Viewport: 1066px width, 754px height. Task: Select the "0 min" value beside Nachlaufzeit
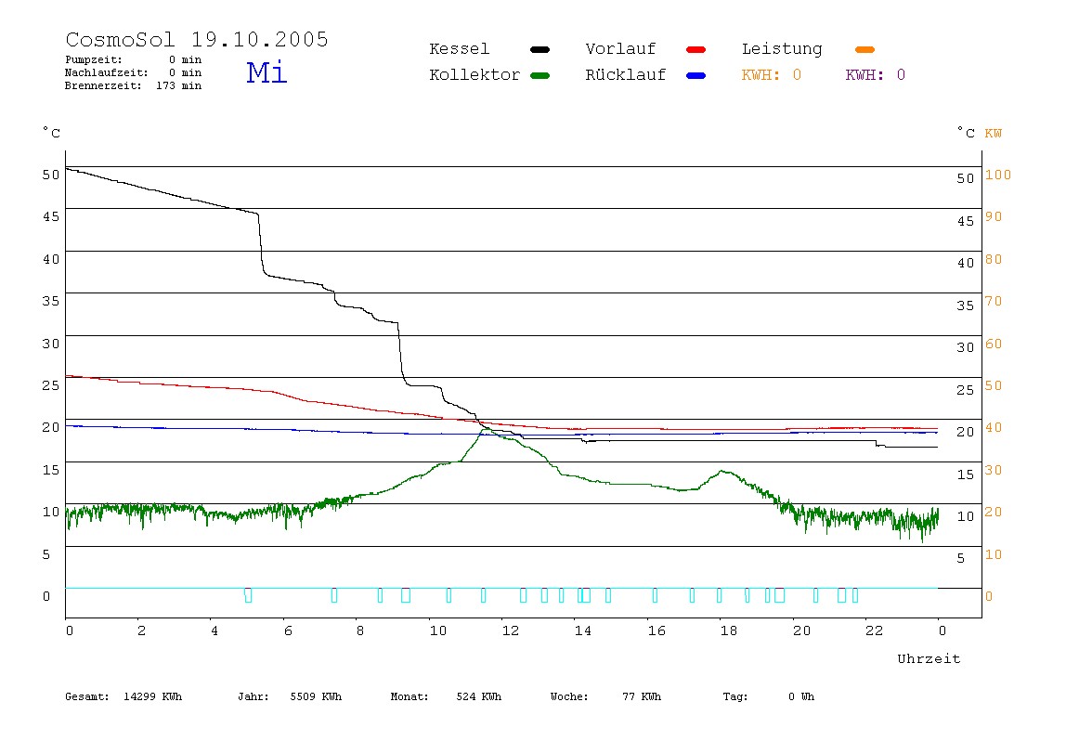coord(186,72)
